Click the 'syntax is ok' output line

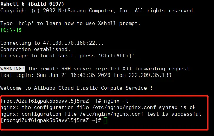click(98, 107)
